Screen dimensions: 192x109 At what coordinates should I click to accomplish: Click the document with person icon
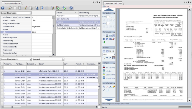[37, 8]
